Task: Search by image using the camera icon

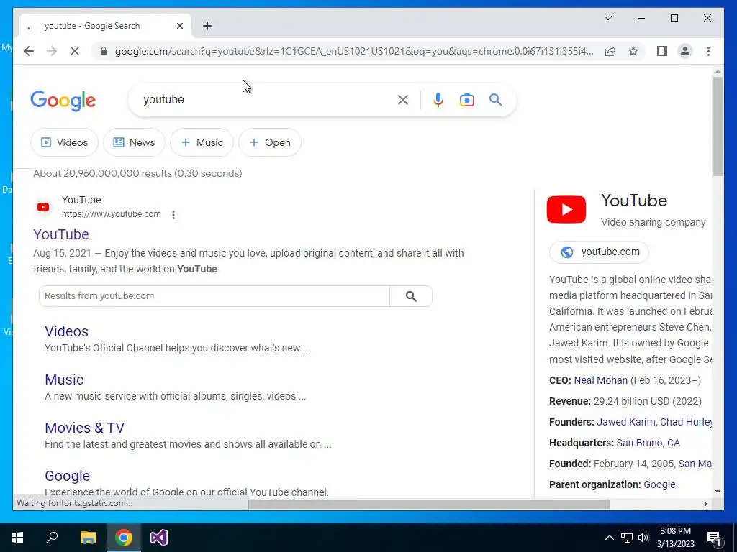Action: [466, 99]
